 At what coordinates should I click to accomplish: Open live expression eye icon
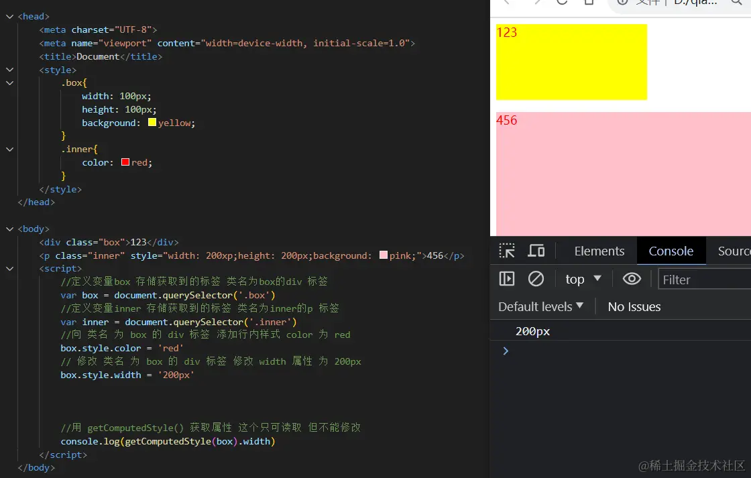tap(632, 279)
